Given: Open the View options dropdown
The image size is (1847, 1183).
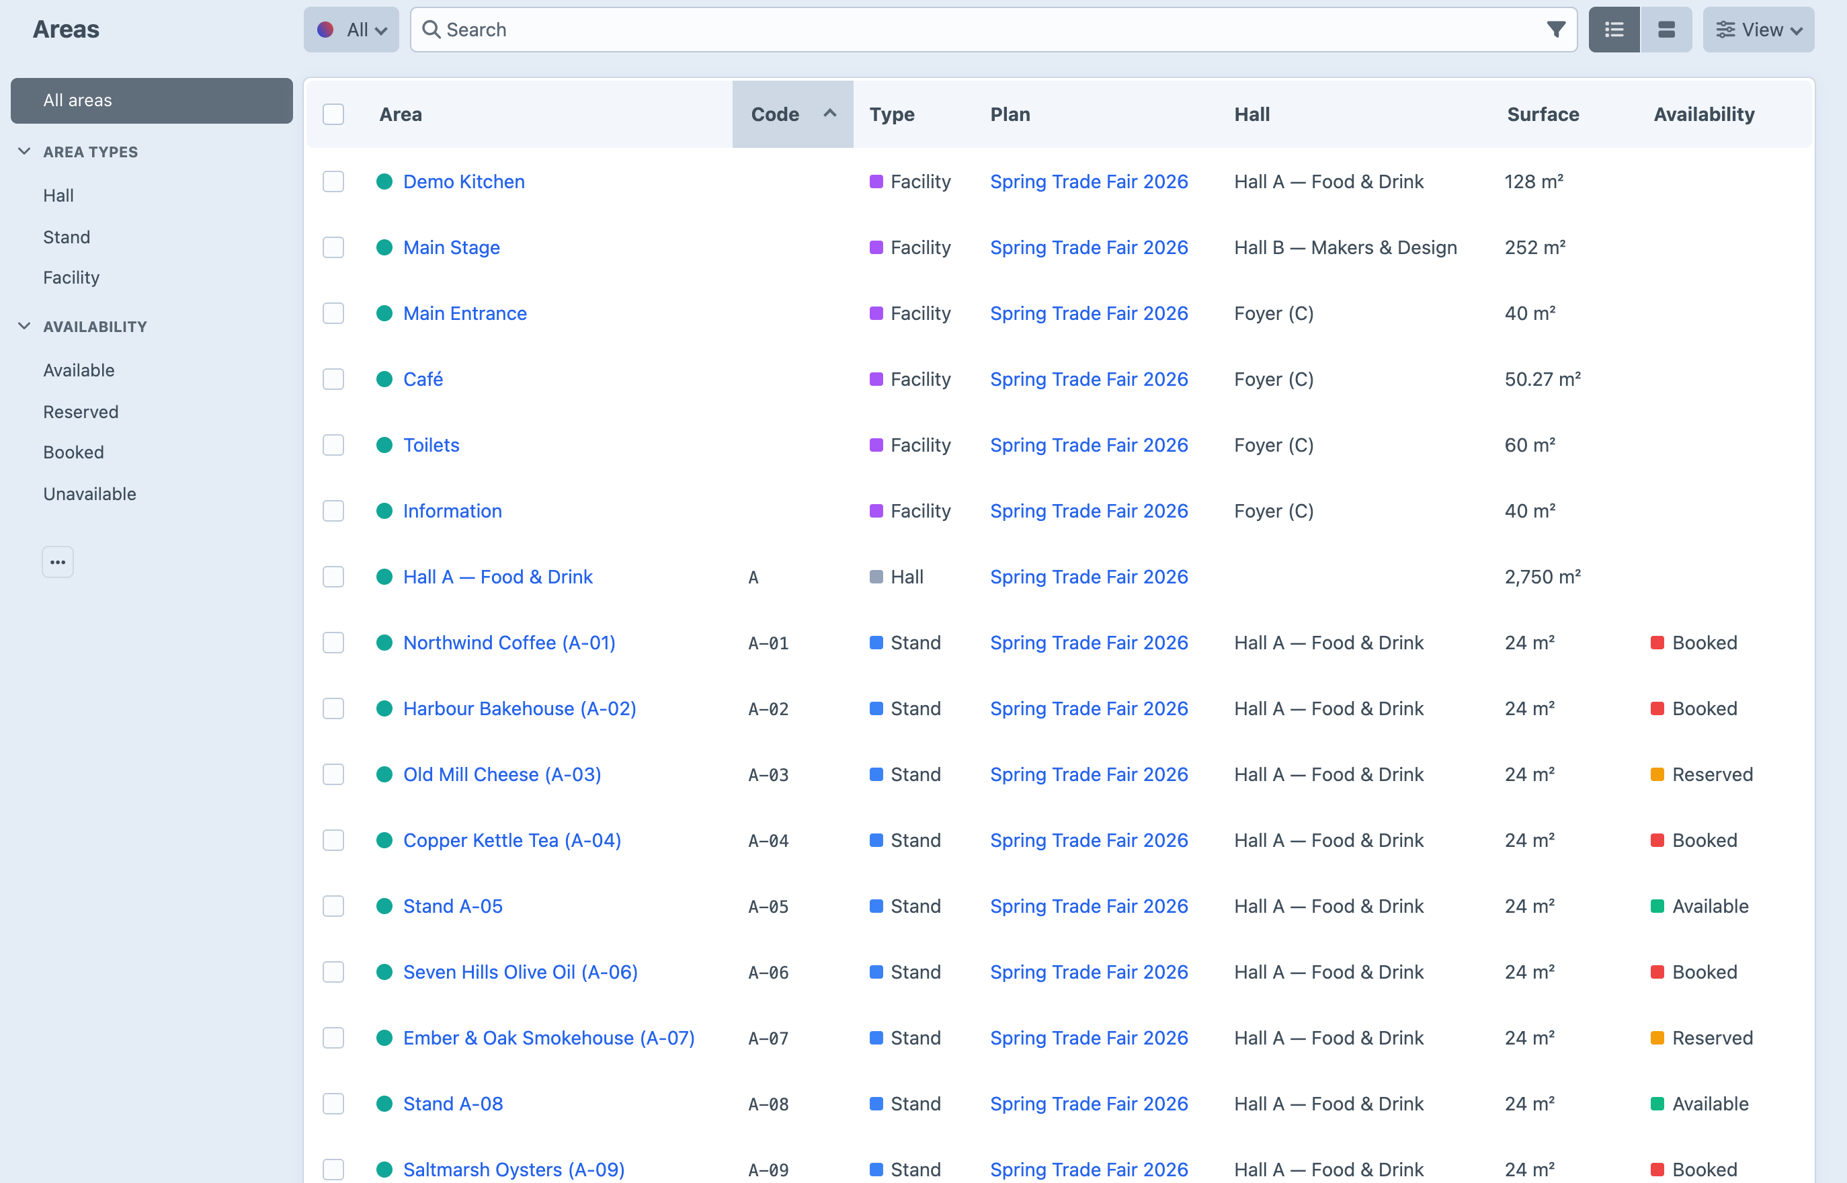Looking at the screenshot, I should coord(1758,30).
